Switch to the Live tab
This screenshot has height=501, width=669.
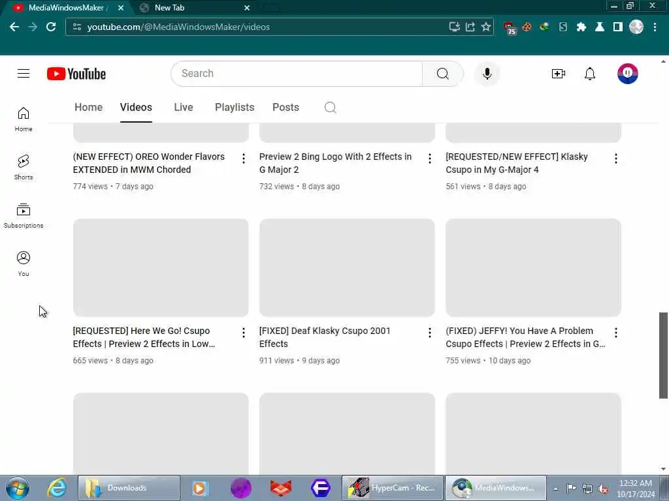(x=184, y=108)
